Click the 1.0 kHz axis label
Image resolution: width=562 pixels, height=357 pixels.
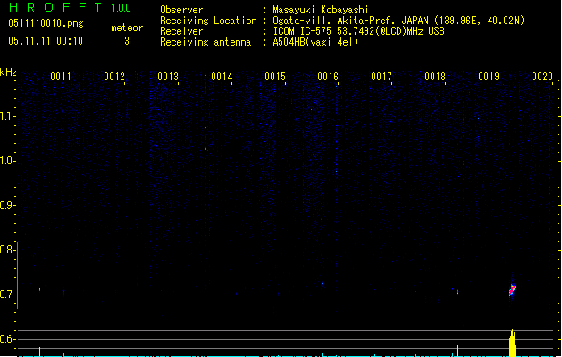(x=7, y=161)
